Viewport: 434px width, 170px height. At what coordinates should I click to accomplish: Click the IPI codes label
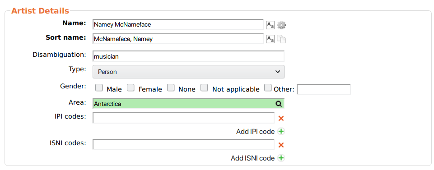(70, 116)
